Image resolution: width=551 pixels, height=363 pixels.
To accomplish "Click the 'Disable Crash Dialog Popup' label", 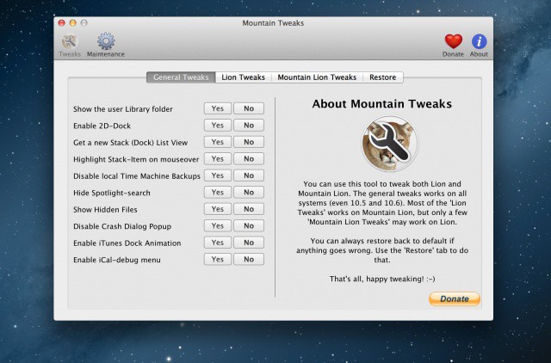I will 122,226.
